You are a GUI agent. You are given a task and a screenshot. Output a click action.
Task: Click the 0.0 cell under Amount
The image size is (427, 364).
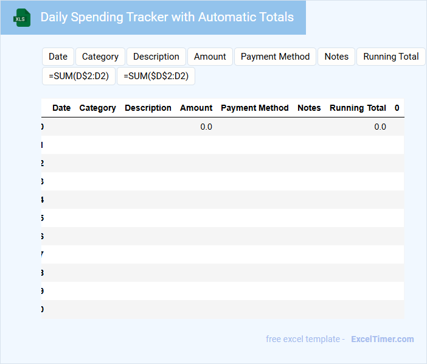tap(206, 127)
